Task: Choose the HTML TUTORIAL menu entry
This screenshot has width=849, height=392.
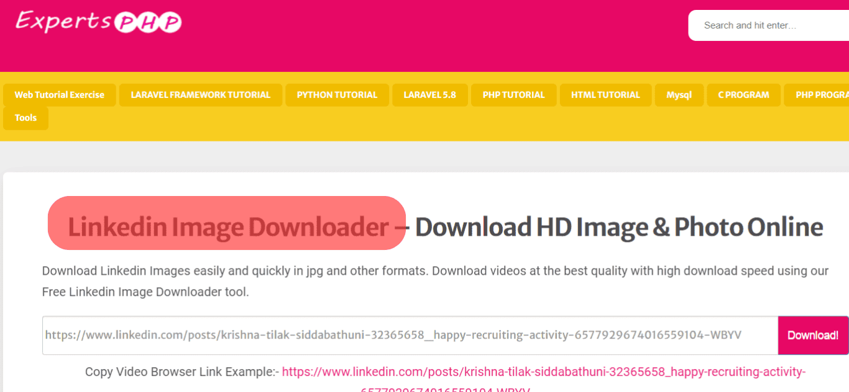Action: [605, 95]
